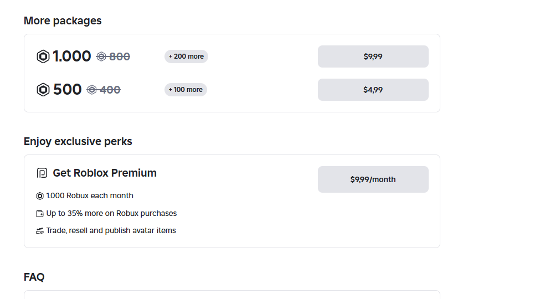Click 'Trade, resell and publish avatar items' text

pyautogui.click(x=111, y=230)
